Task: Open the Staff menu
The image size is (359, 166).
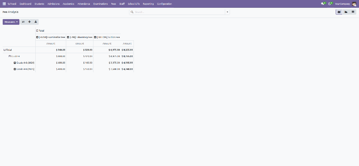Action: [x=122, y=4]
